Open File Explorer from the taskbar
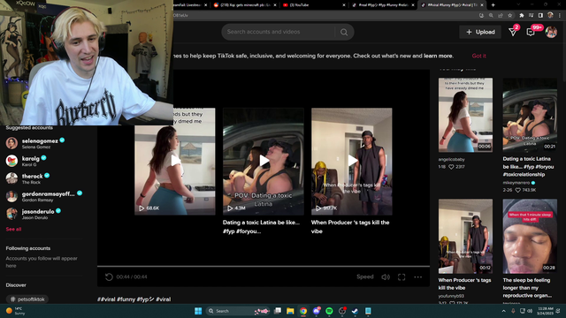 click(290, 311)
